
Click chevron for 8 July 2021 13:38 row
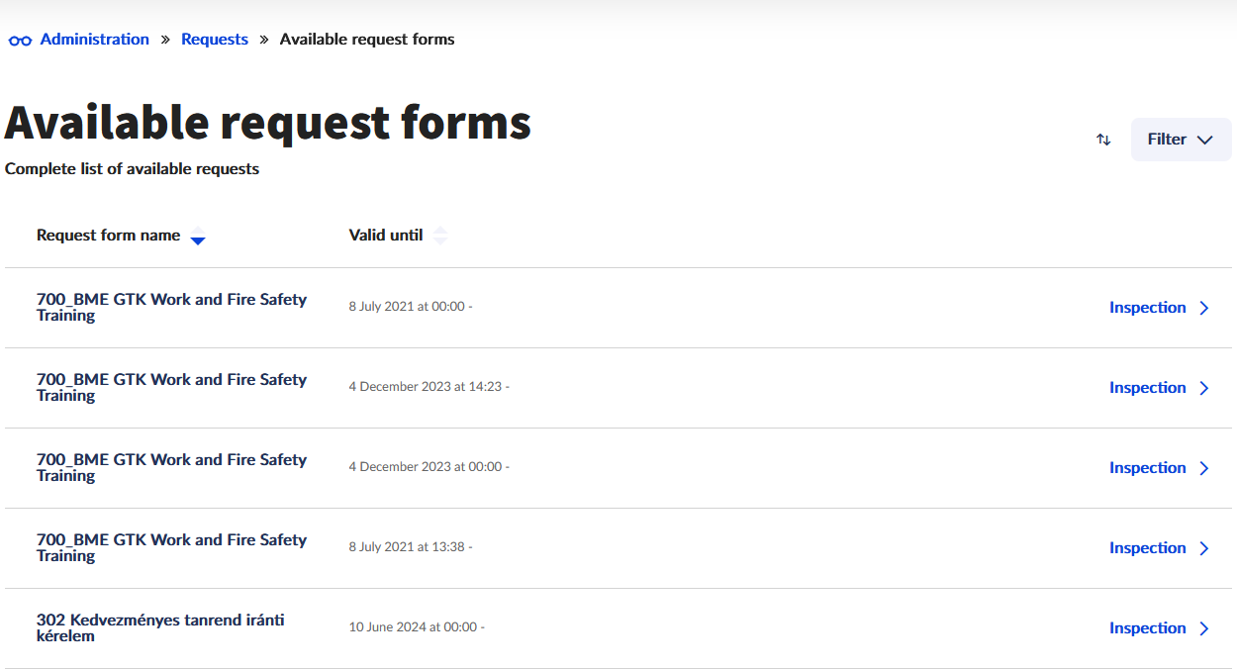[x=1204, y=548]
